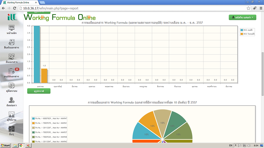This screenshot has height=148, width=264.
Task: Open a new browser tab
Action: 42,3
